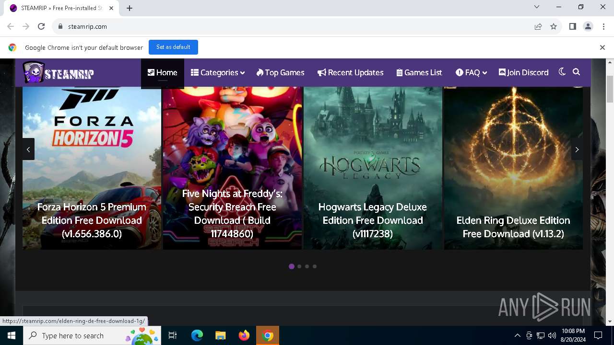Open Chrome three-dot menu
This screenshot has height=345, width=614.
click(x=603, y=26)
